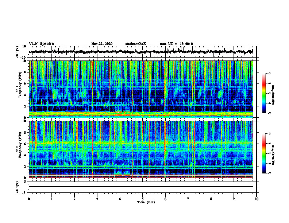Click the ch.1 voltage waveform trace
Viewport: 289px width, 223px height.
140,52
